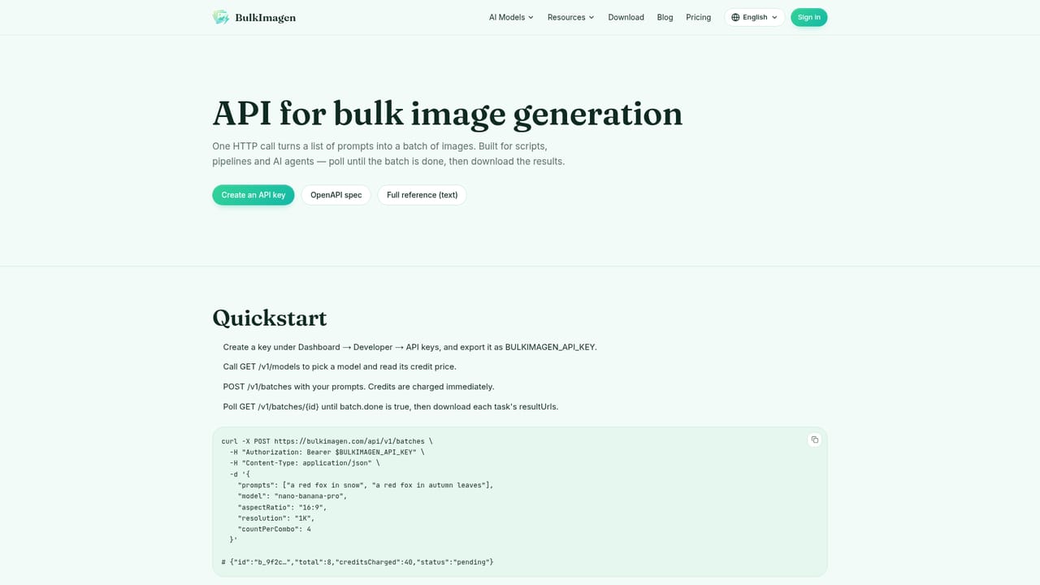Click the "aspectRatio": "16:9" line
The image size is (1040, 585).
tap(283, 507)
